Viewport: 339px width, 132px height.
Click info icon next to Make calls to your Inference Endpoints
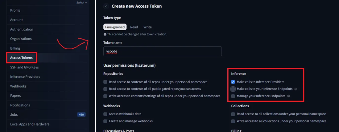coord(296,89)
